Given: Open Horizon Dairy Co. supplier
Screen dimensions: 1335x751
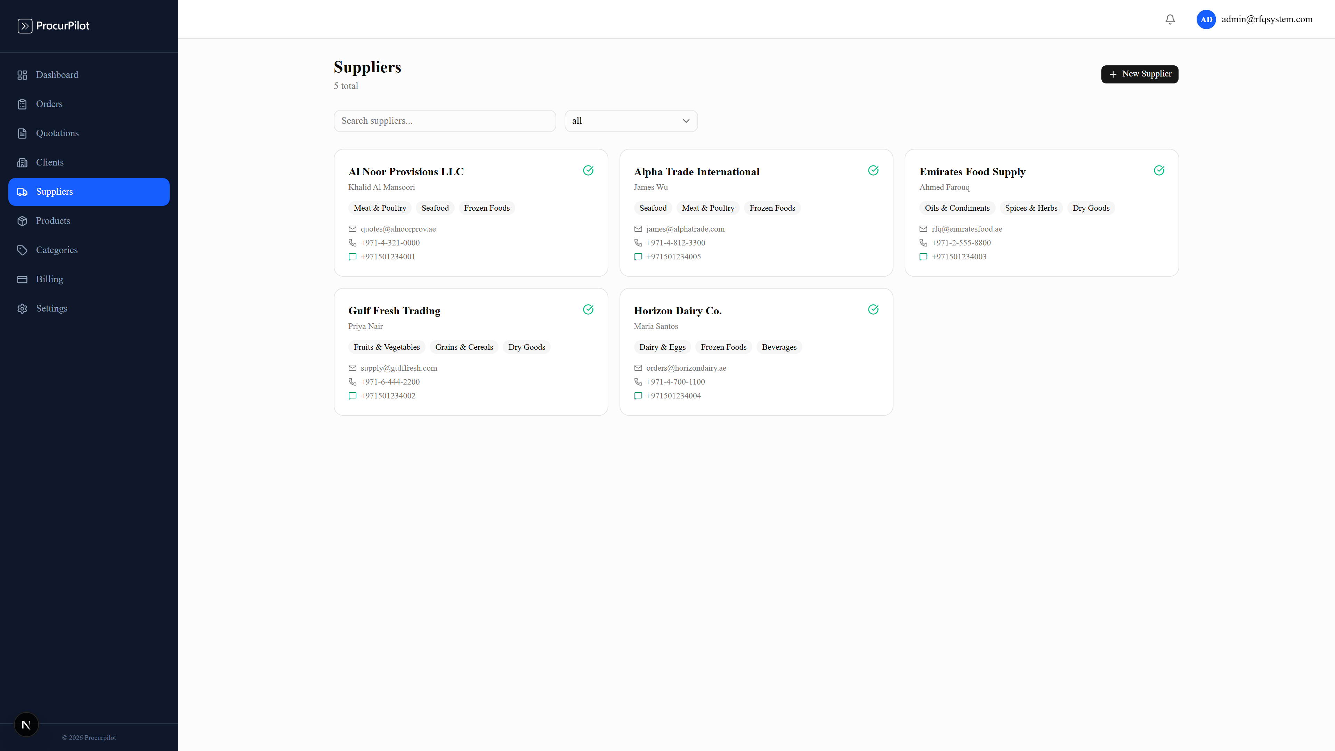Looking at the screenshot, I should pyautogui.click(x=756, y=352).
